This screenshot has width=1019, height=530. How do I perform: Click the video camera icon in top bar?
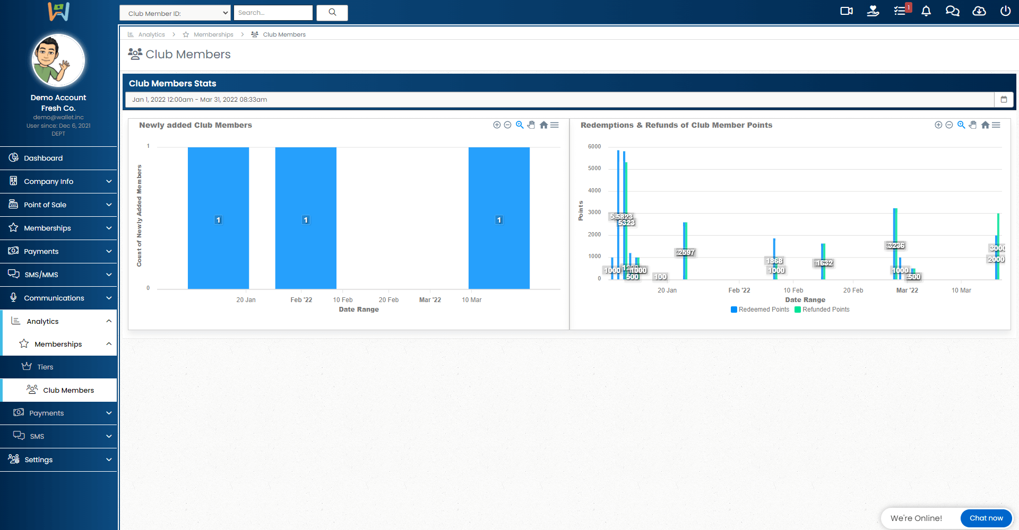click(847, 11)
